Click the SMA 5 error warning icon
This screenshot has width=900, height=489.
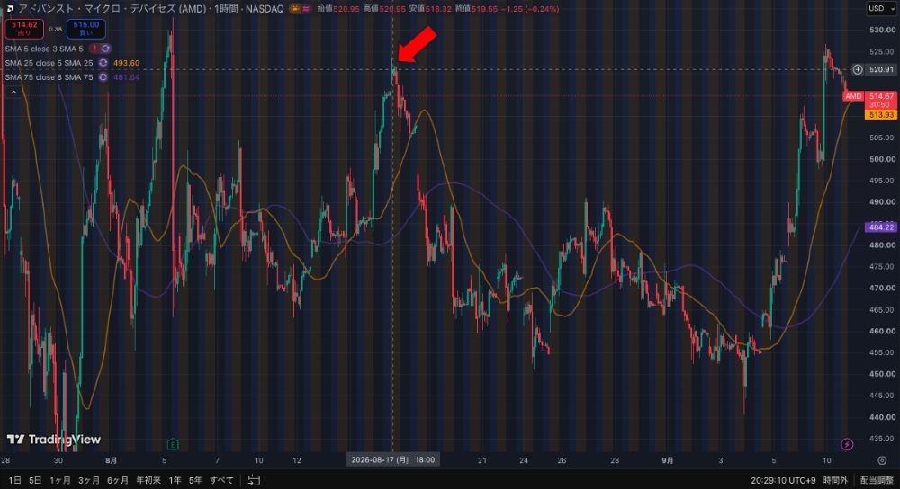pos(94,49)
